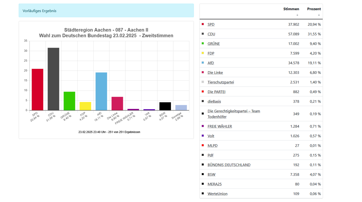This screenshot has width=362, height=202.
Task: Click the purple FREIE WÄHLER color square
Action: pyautogui.click(x=203, y=126)
